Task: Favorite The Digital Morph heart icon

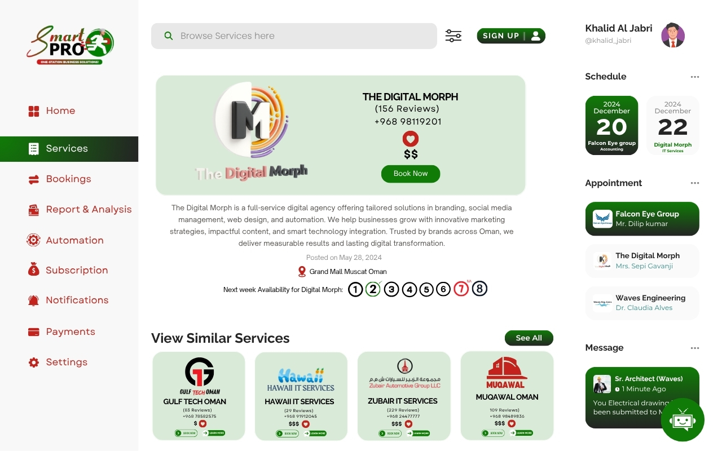Action: point(411,139)
